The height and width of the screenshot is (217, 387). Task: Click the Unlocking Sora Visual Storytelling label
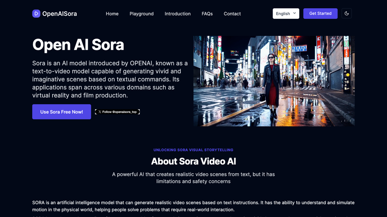point(193,150)
